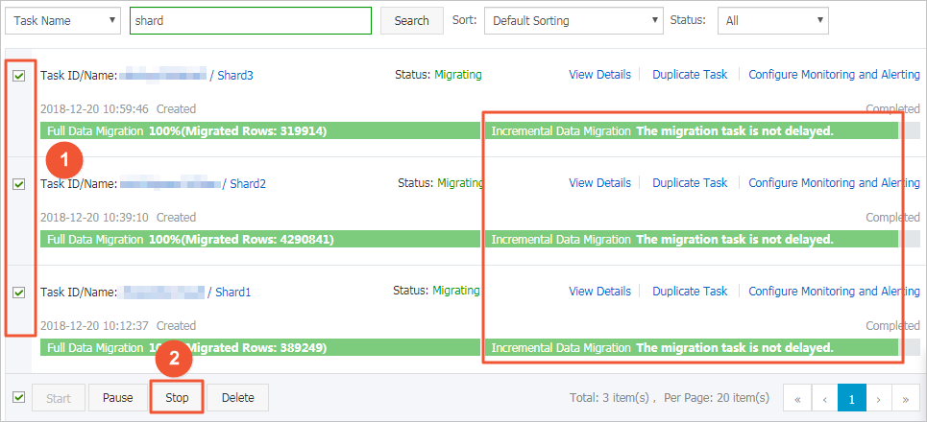Go to previous page of results

tap(824, 398)
